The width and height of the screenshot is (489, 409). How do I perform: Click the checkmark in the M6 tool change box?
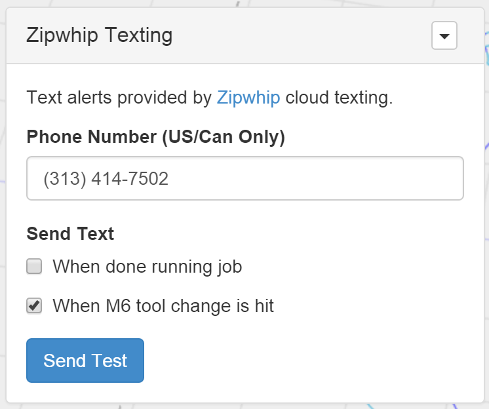pyautogui.click(x=35, y=305)
